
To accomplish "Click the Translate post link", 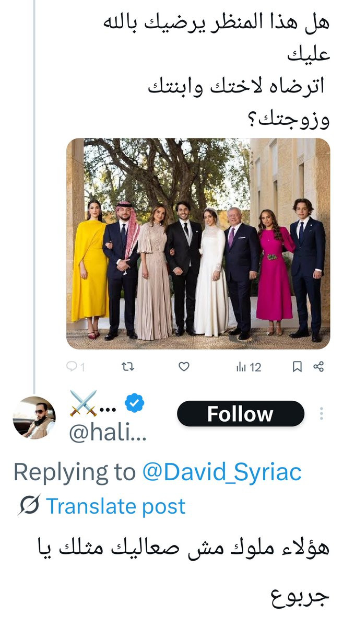I will (115, 506).
